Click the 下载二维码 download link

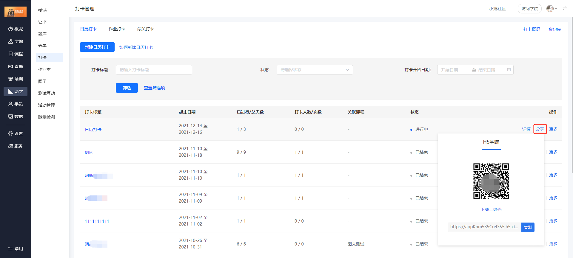[491, 209]
